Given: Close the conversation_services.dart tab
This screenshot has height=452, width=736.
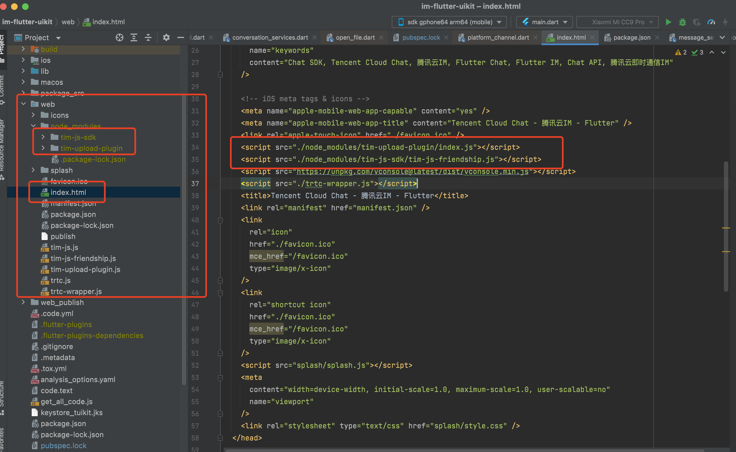Looking at the screenshot, I should click(x=314, y=38).
